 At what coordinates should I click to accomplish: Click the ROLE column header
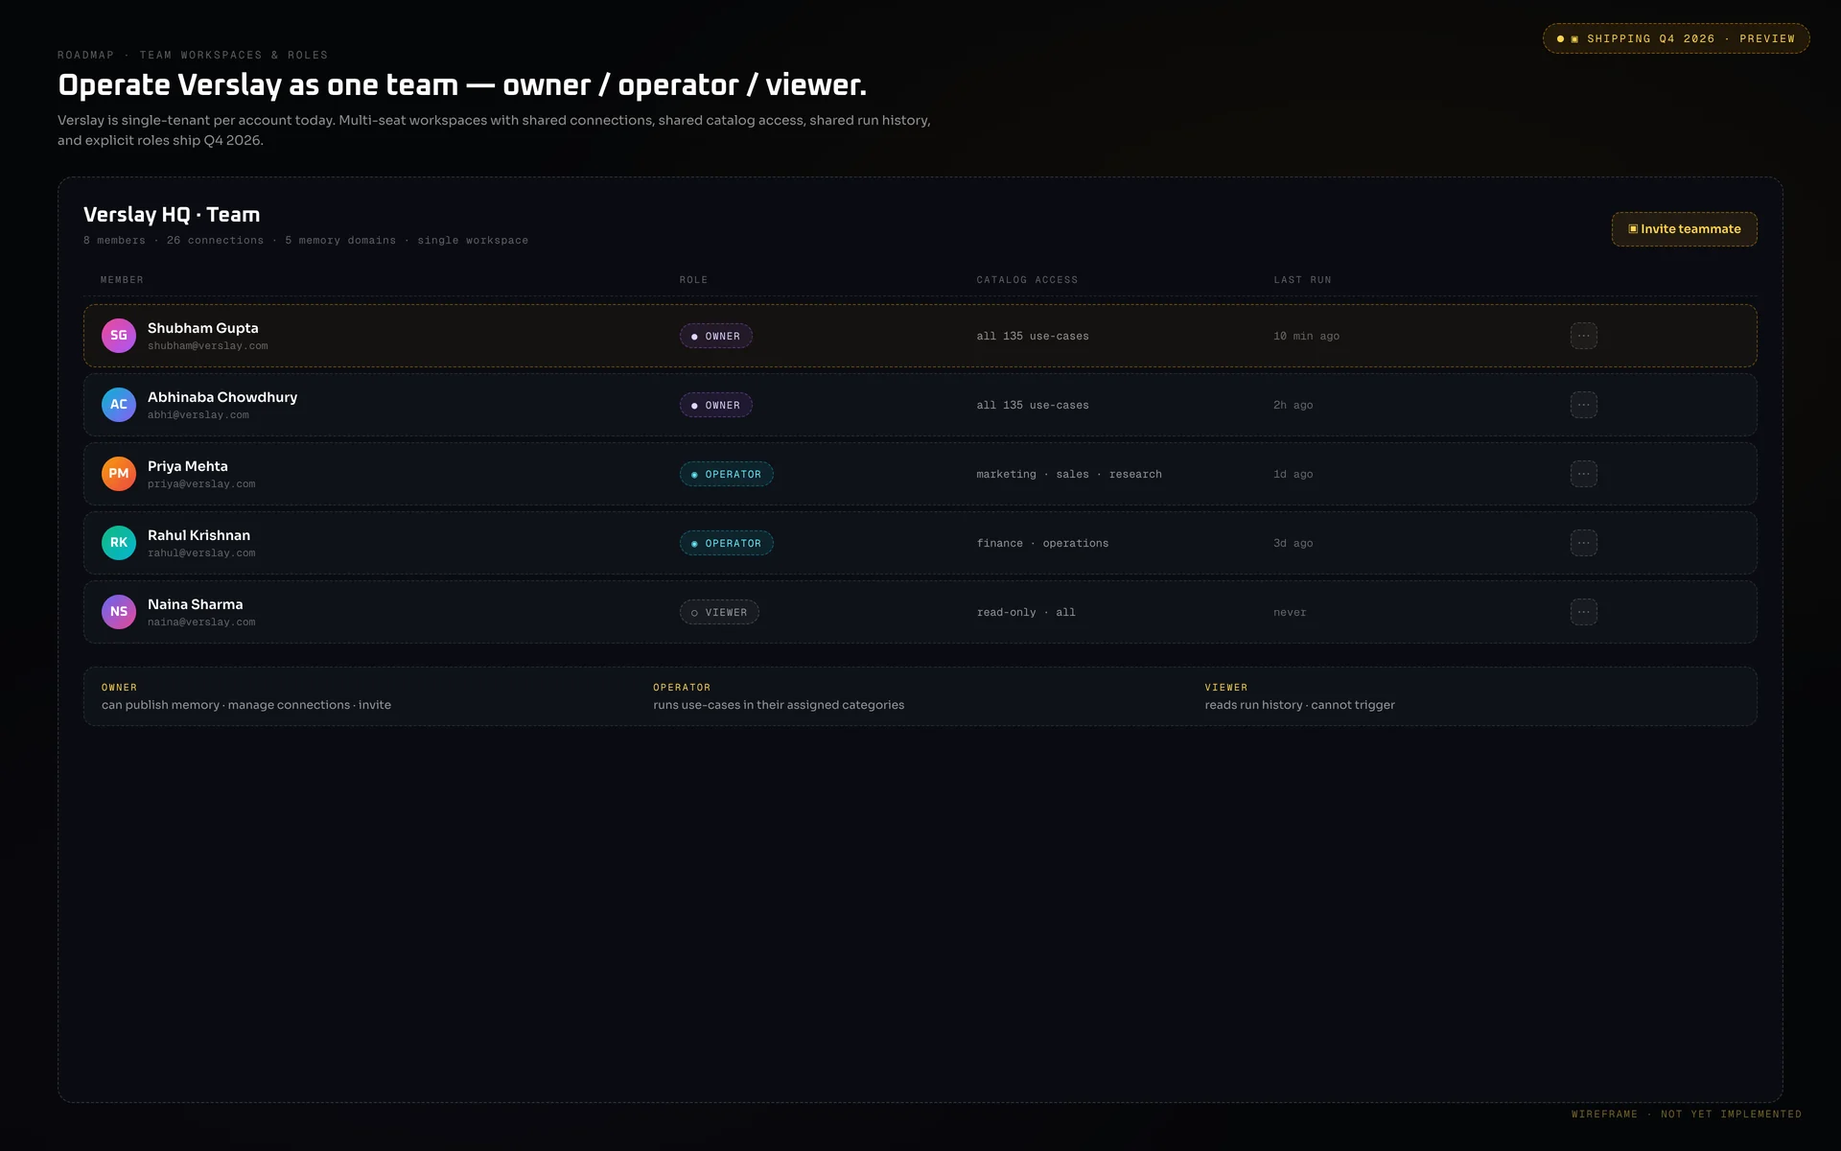(693, 280)
